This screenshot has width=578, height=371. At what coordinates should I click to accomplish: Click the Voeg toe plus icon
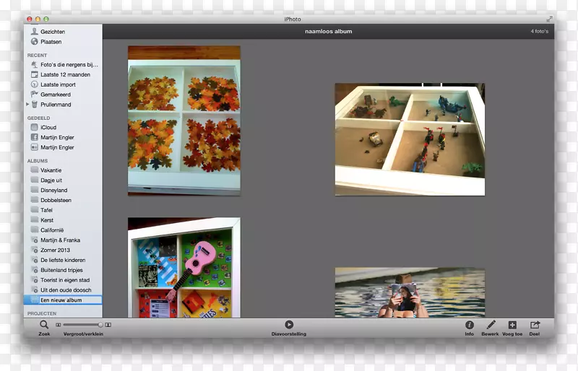click(512, 326)
